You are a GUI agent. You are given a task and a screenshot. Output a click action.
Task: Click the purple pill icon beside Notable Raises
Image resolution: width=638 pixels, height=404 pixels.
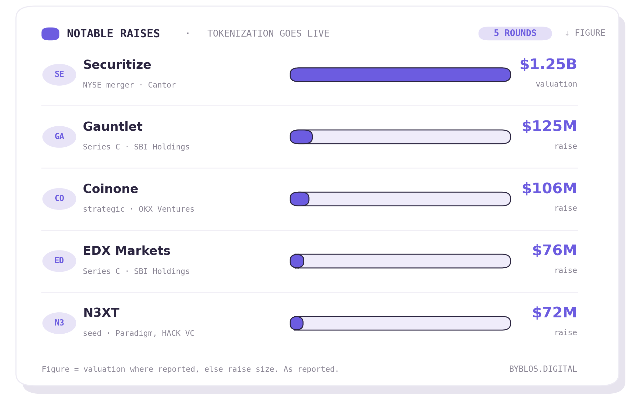tap(50, 34)
